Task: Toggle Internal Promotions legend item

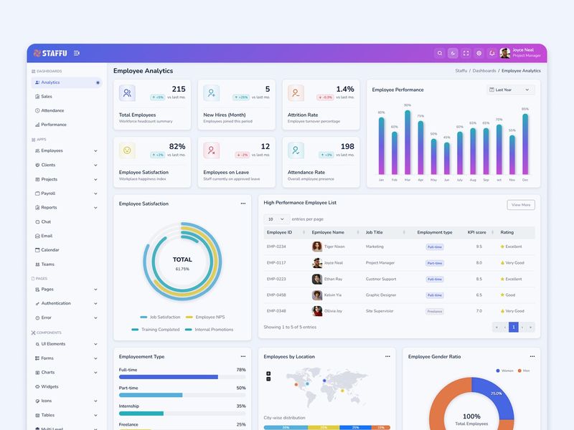Action: [x=209, y=330]
